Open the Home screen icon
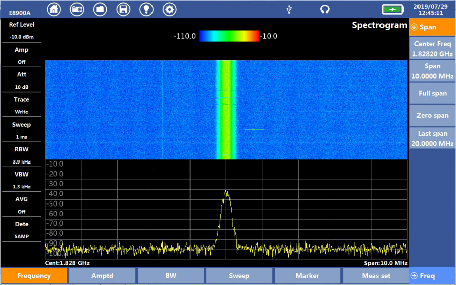456x285 pixels. 54,9
